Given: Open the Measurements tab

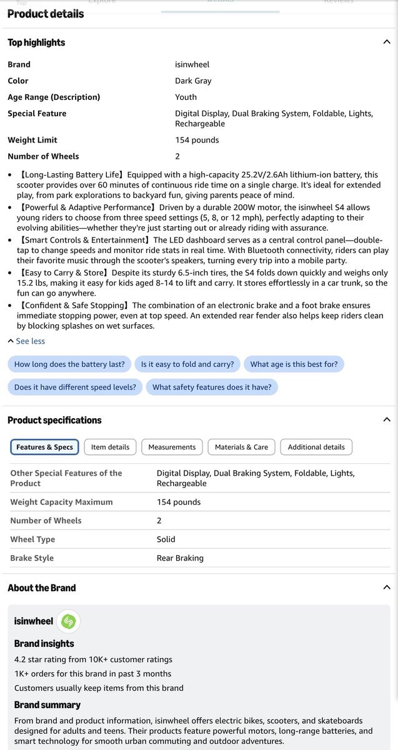Looking at the screenshot, I should [x=172, y=447].
